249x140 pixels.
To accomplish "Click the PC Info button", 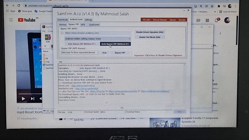I will pos(147,20).
